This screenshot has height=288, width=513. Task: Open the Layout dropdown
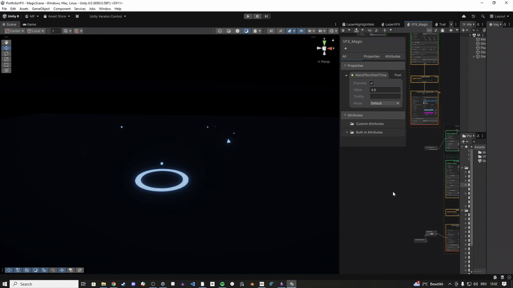(499, 16)
